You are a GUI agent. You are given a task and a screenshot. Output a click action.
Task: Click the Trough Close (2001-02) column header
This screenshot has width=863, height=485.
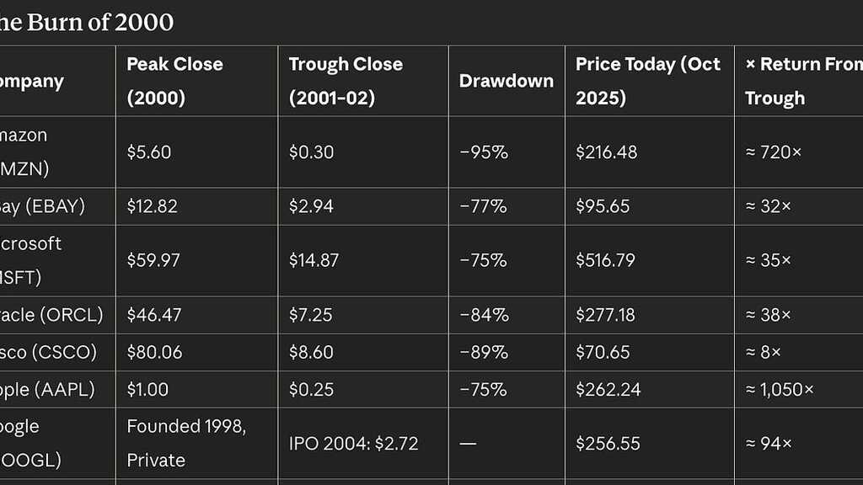point(346,81)
